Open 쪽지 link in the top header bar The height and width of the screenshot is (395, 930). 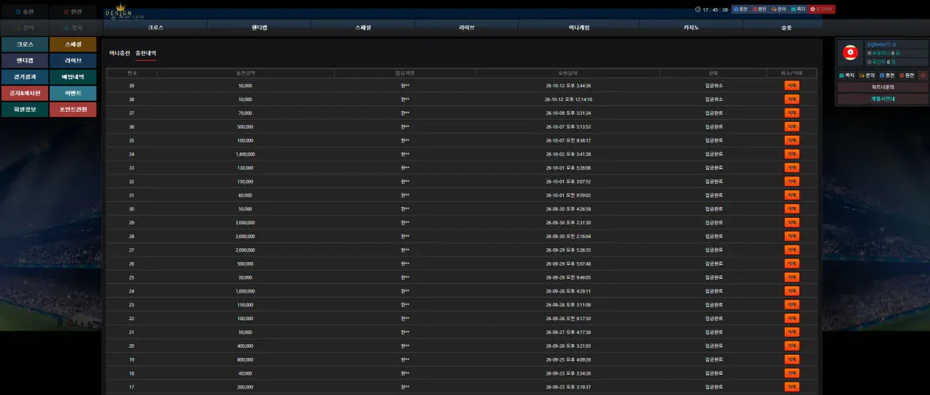[798, 9]
